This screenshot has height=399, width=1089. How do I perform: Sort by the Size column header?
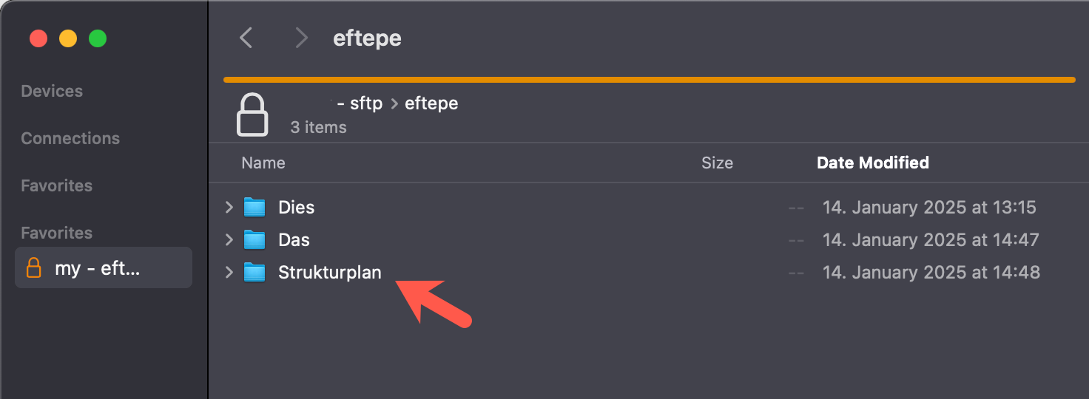point(717,163)
